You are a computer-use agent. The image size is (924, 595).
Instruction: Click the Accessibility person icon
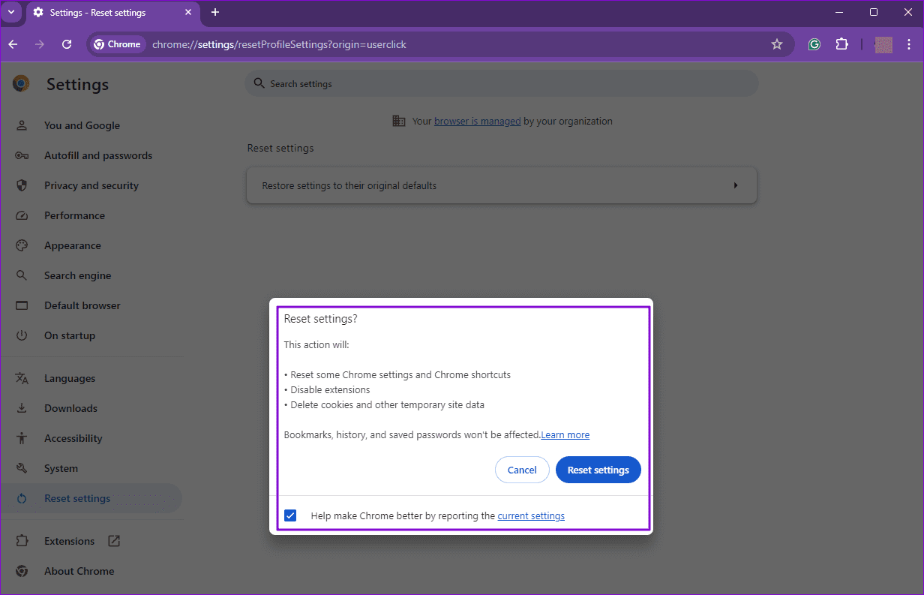(x=22, y=437)
